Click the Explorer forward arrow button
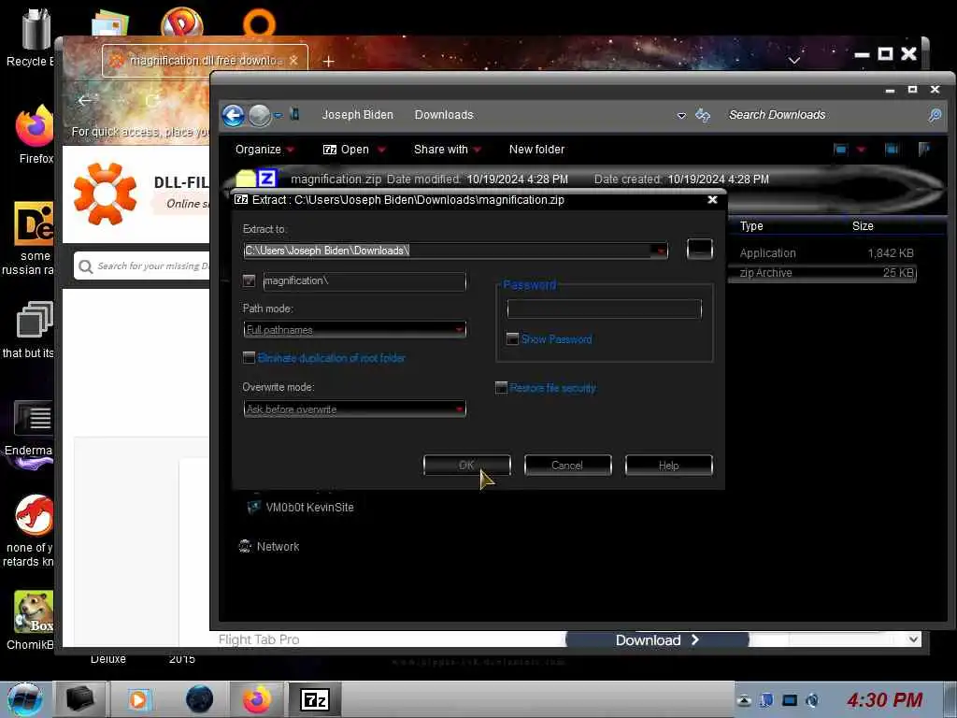The width and height of the screenshot is (957, 718). (x=260, y=115)
